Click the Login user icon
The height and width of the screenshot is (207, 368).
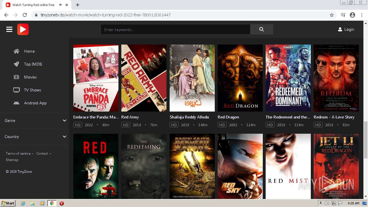[x=340, y=29]
